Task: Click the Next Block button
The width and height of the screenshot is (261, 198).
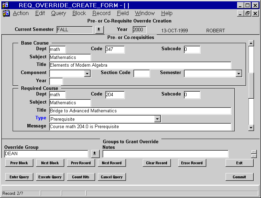Action: (50, 163)
